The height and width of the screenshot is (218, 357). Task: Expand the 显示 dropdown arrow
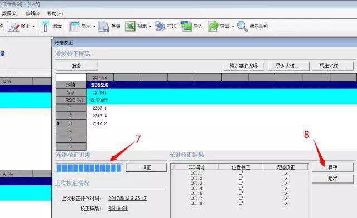(x=94, y=27)
